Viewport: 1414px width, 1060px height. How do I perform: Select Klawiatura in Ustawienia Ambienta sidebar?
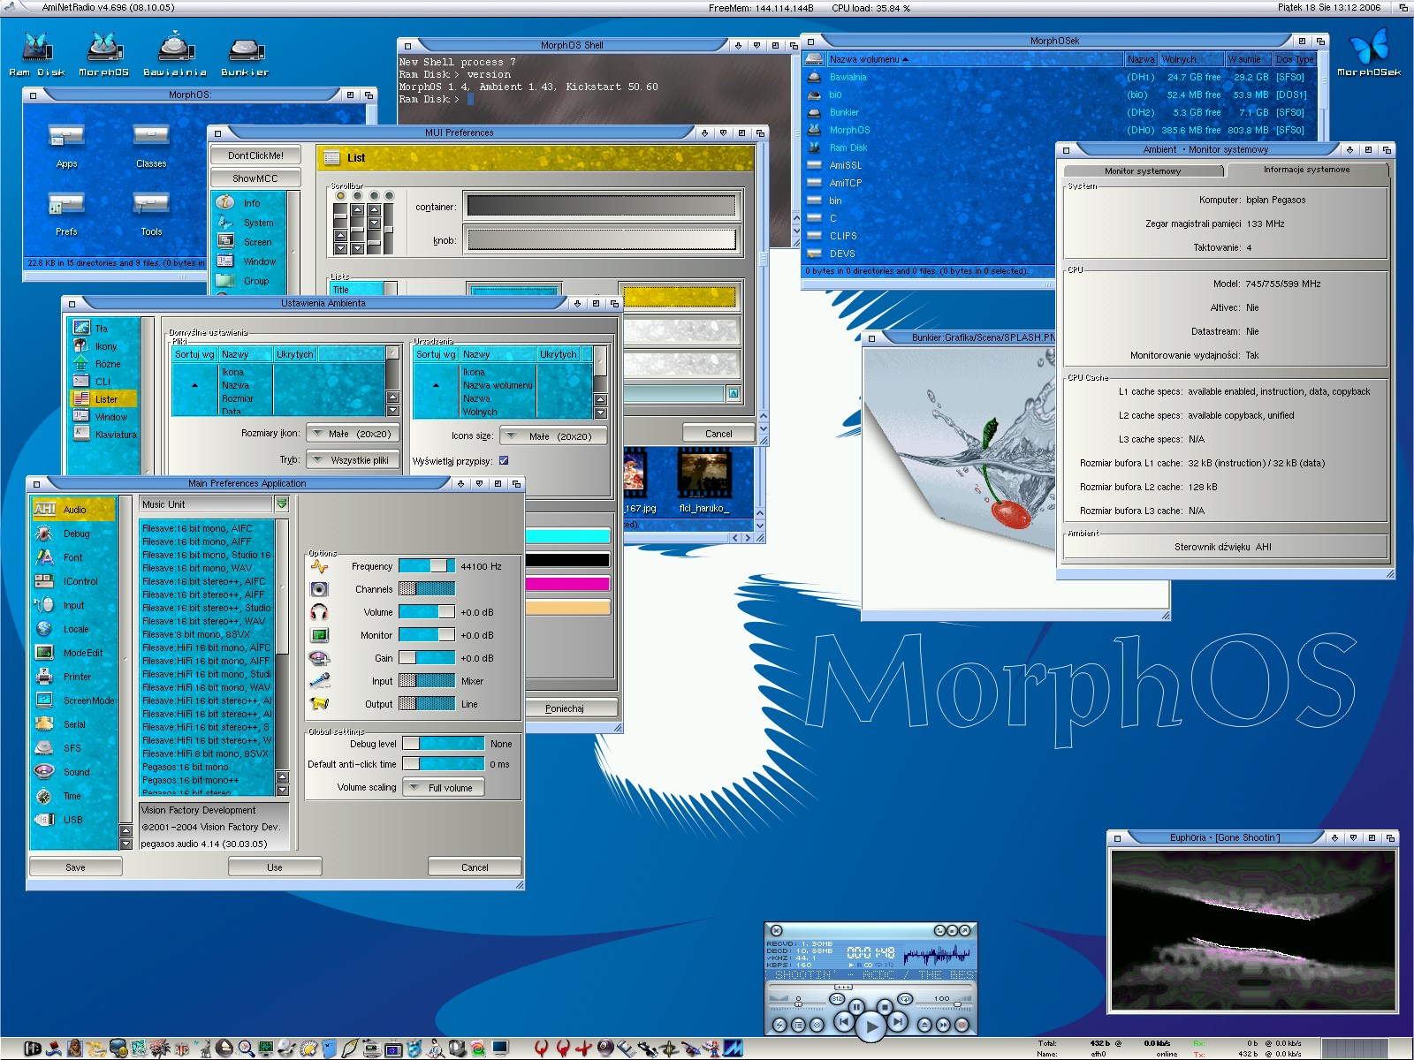[104, 435]
